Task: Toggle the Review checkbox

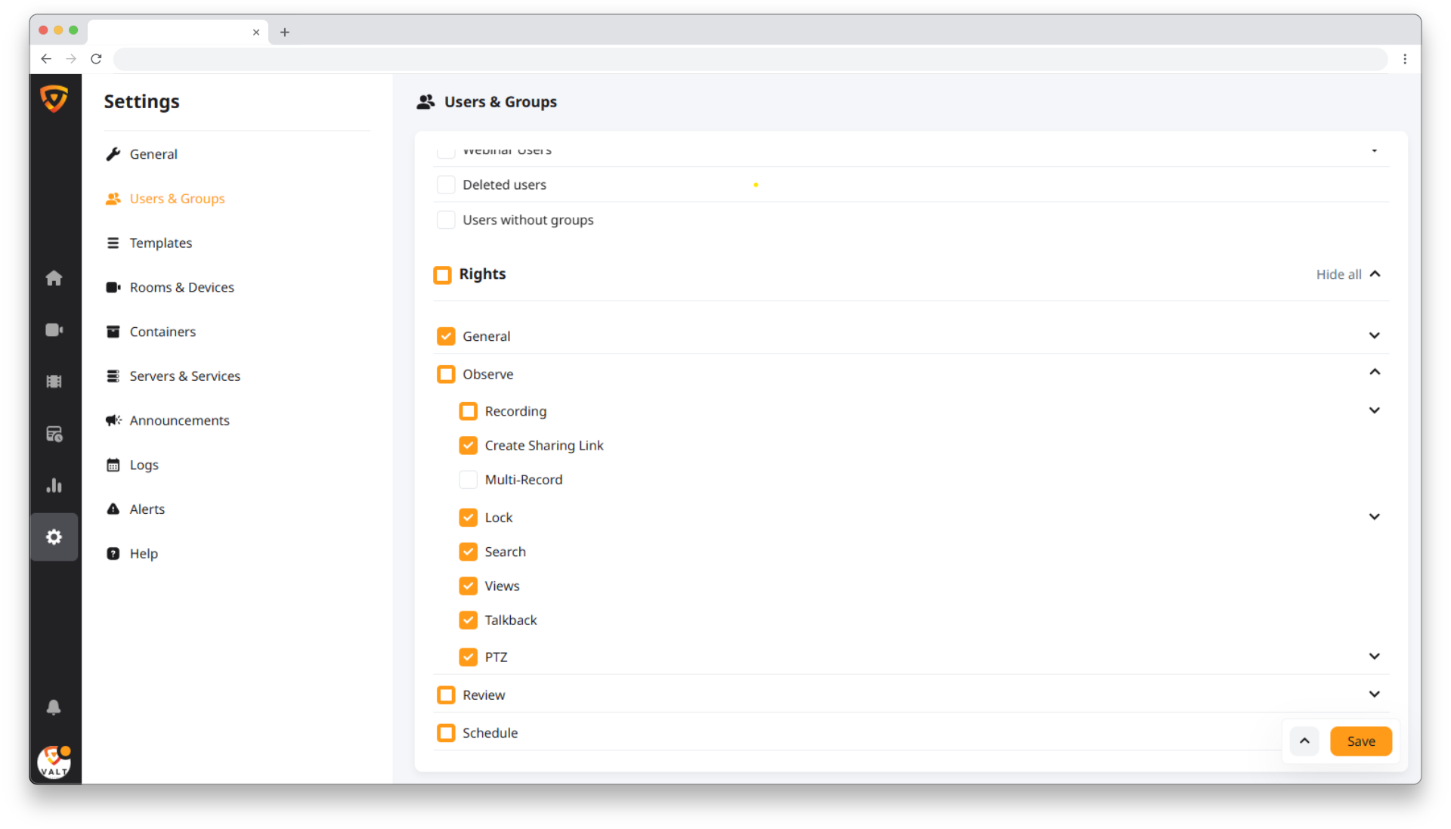Action: [446, 695]
